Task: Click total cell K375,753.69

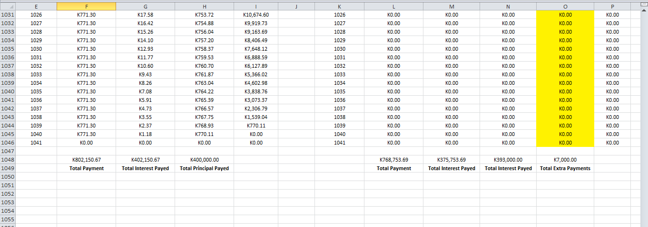Action: (x=451, y=160)
